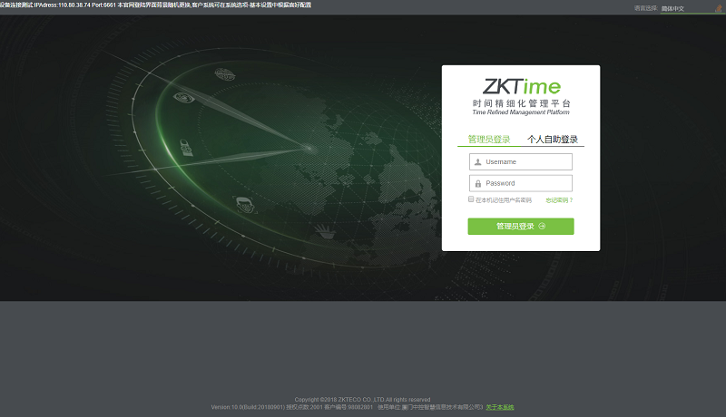Switch to the 个人自助登录 tab

click(553, 140)
